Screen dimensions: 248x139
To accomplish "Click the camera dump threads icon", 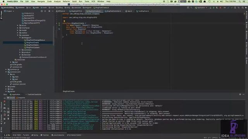I will [5, 108].
